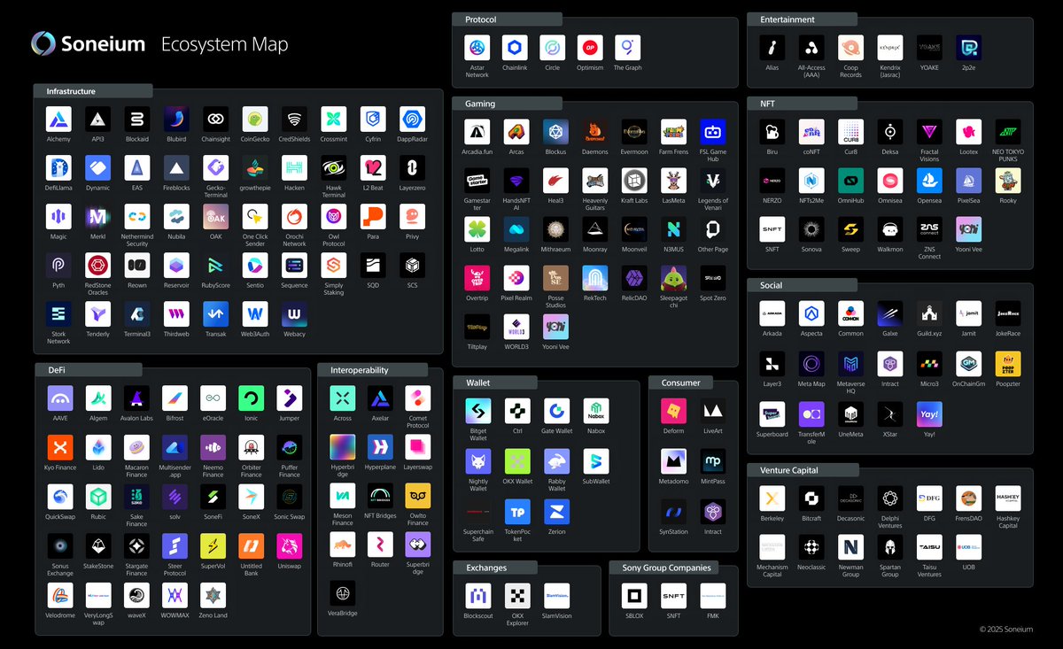1063x649 pixels.
Task: Click the Opensea NFT icon
Action: coord(929,181)
